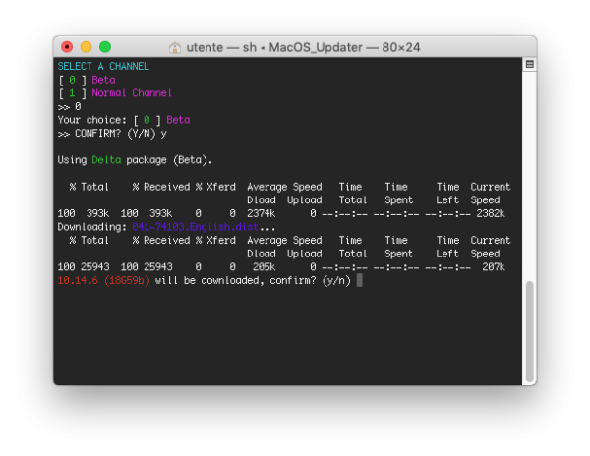This screenshot has width=590, height=456.
Task: Click the split pane icon above scrollbar
Action: point(529,64)
